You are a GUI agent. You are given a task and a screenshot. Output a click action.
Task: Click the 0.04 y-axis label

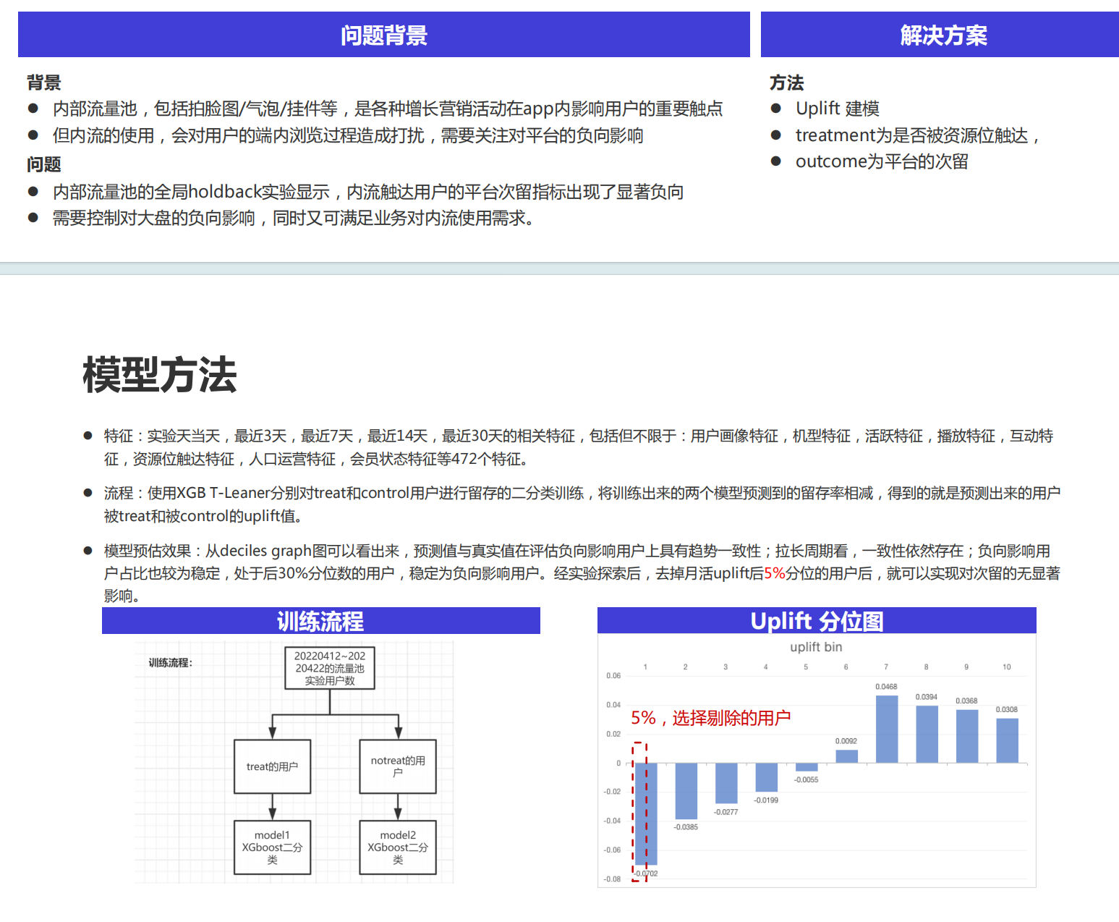coord(613,704)
